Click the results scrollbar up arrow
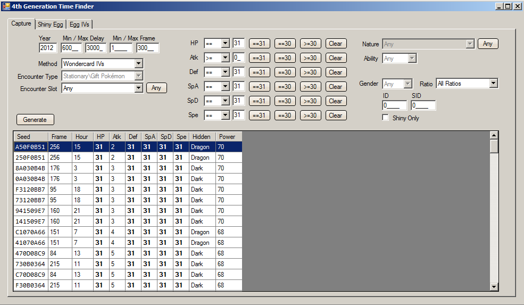The width and height of the screenshot is (524, 305). point(494,135)
